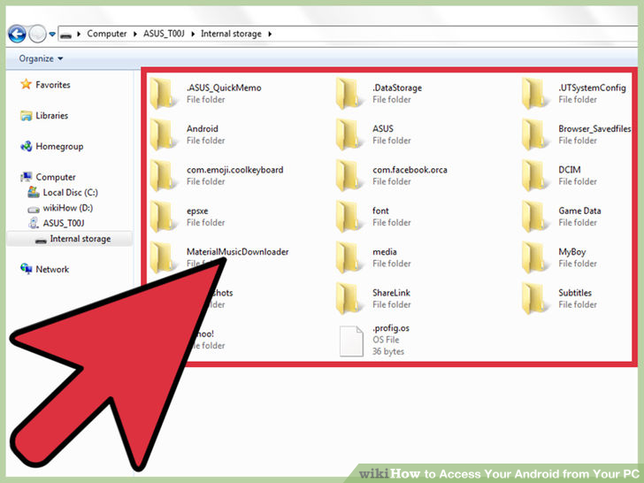Select the ASUS folder icon
The height and width of the screenshot is (483, 644).
[x=349, y=134]
